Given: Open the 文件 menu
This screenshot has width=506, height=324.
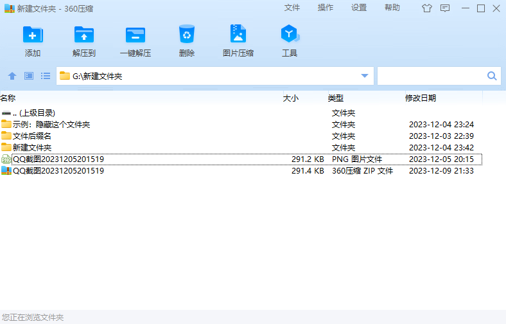Looking at the screenshot, I should pos(292,8).
